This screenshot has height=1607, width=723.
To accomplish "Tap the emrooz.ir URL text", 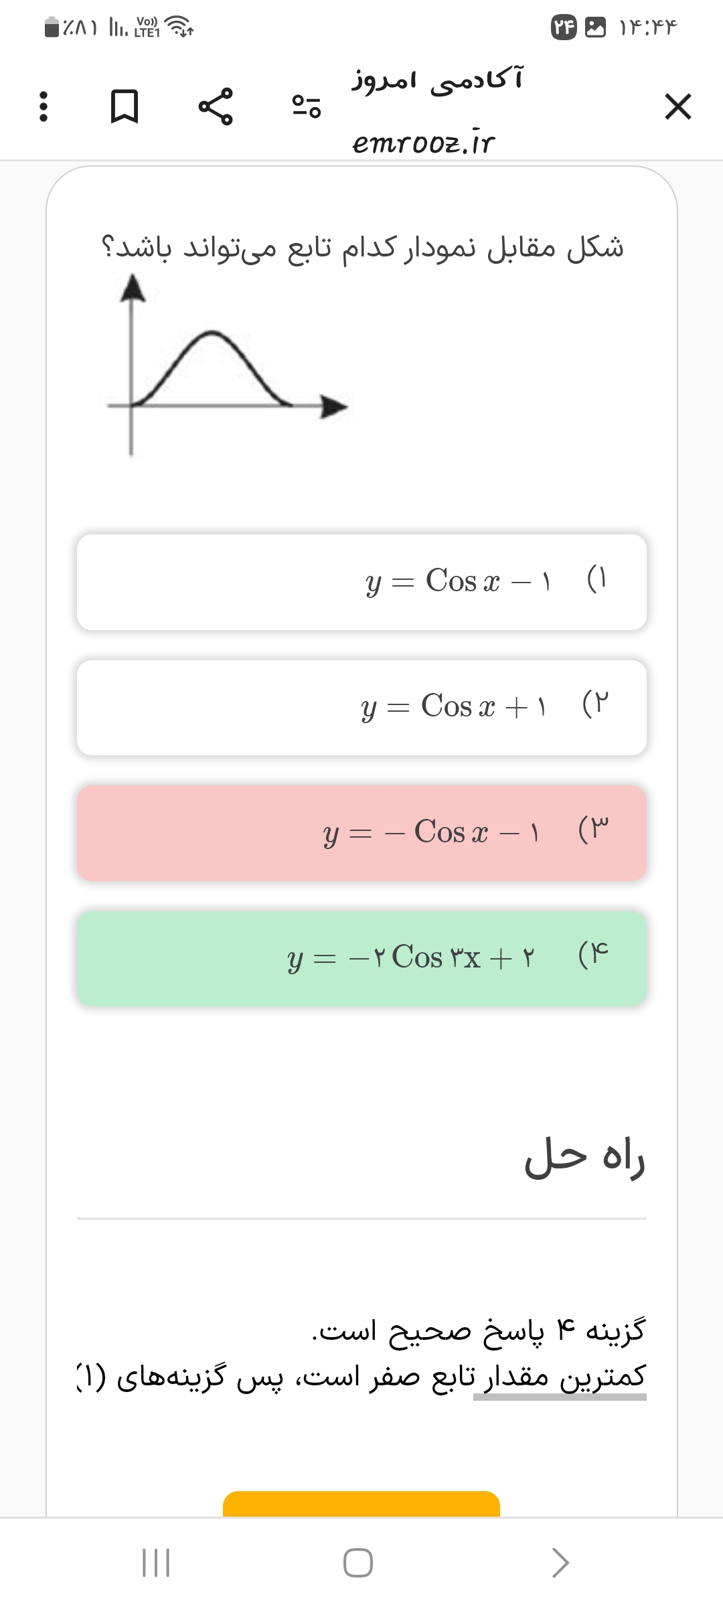I will 424,142.
